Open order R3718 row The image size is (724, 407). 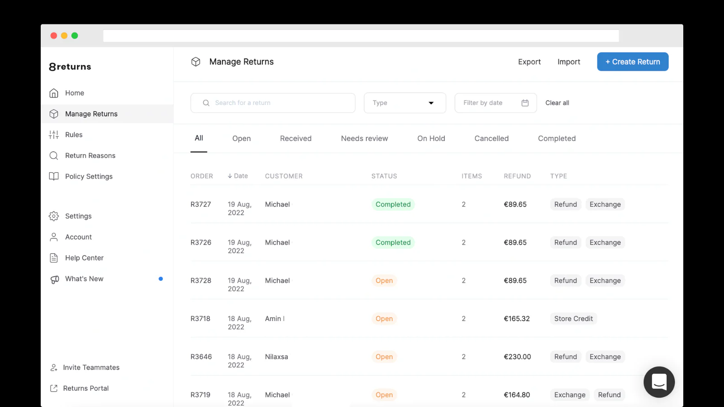tap(429, 318)
